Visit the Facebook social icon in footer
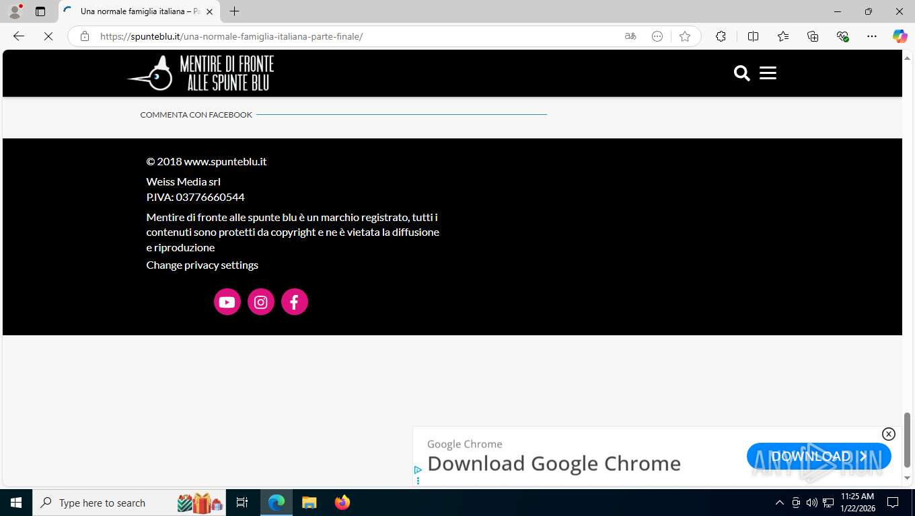The image size is (915, 516). point(295,302)
